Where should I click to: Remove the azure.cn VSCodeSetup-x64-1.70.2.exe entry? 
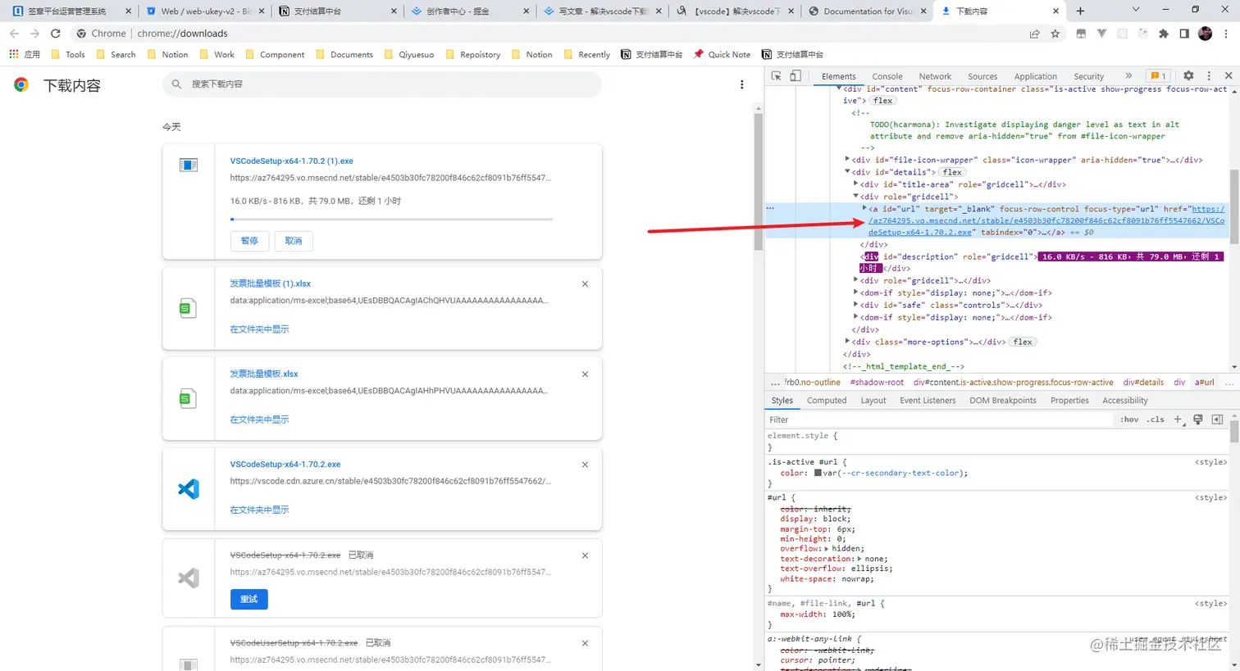click(585, 465)
